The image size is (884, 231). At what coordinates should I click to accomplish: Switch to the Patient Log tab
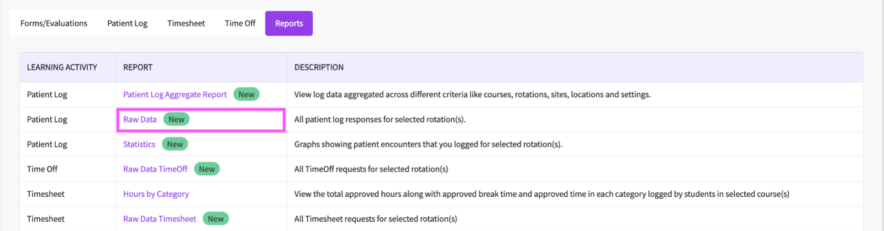[x=127, y=23]
